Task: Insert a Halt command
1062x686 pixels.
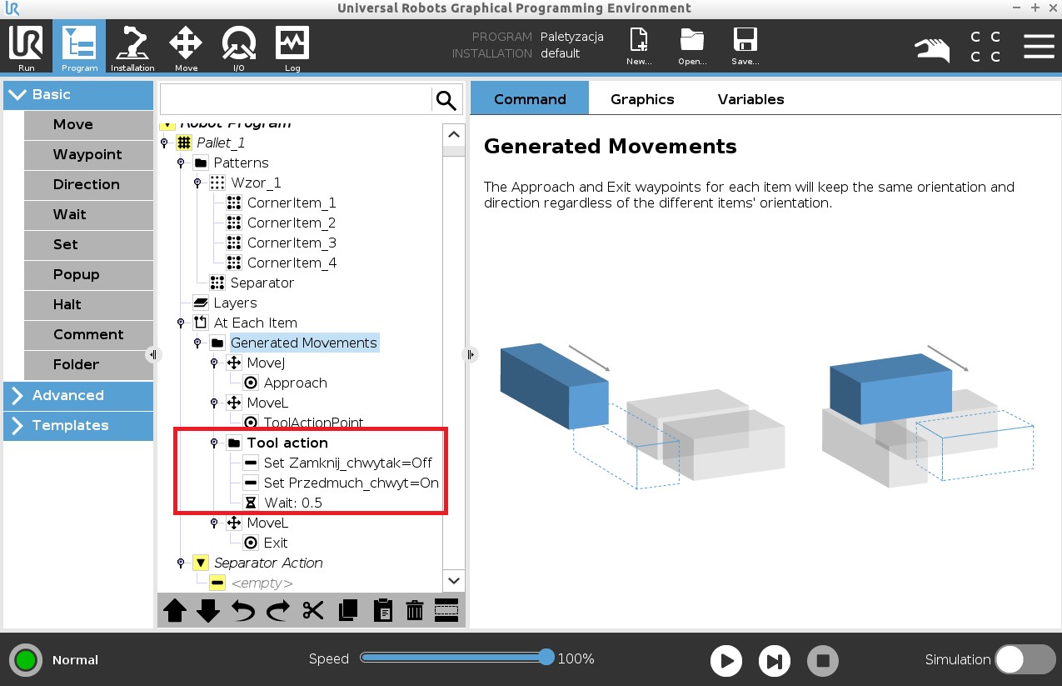Action: (88, 304)
